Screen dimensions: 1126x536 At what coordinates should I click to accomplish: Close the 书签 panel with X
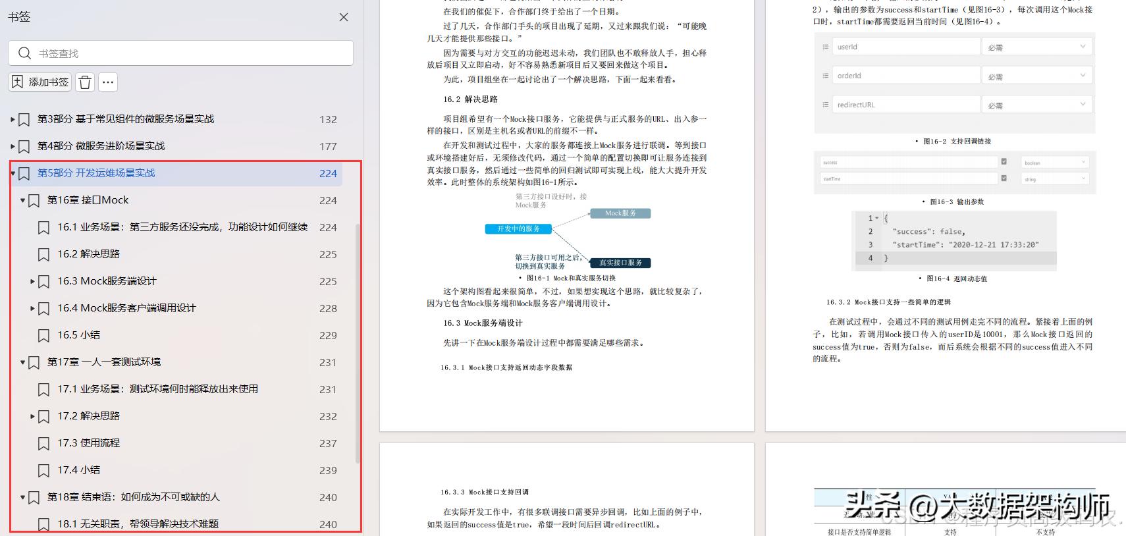pyautogui.click(x=344, y=17)
